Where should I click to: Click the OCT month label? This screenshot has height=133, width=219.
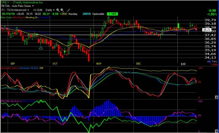[x=55, y=64]
